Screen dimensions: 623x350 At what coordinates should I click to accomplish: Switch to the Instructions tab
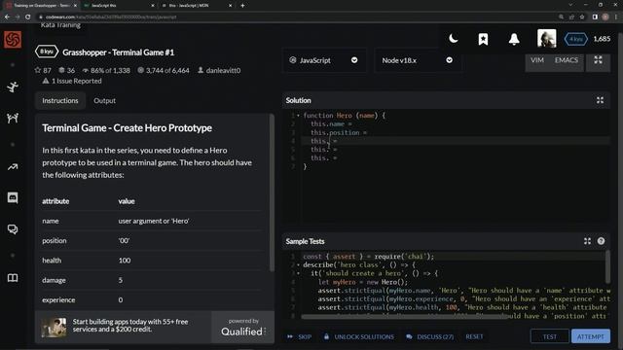coord(60,101)
